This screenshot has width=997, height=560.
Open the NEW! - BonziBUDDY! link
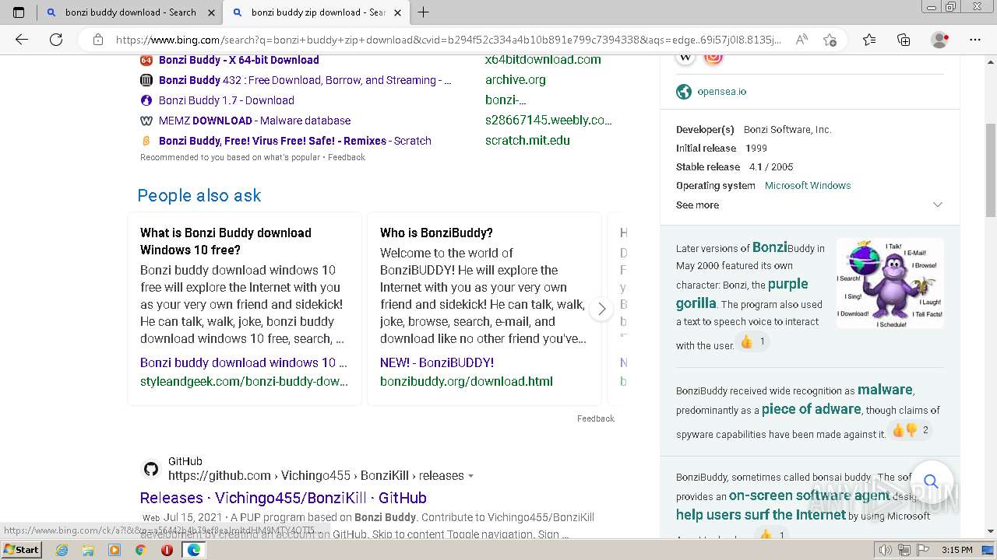(x=437, y=362)
